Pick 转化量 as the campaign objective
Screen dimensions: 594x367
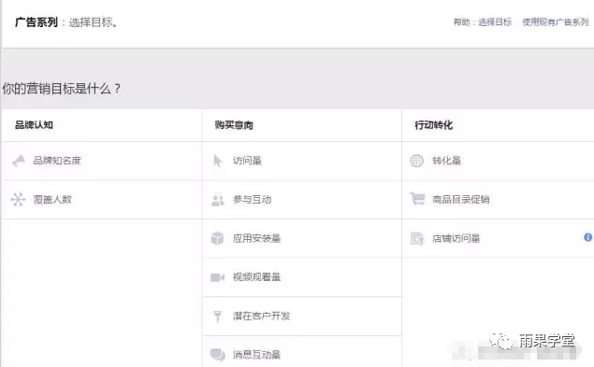tap(499, 161)
